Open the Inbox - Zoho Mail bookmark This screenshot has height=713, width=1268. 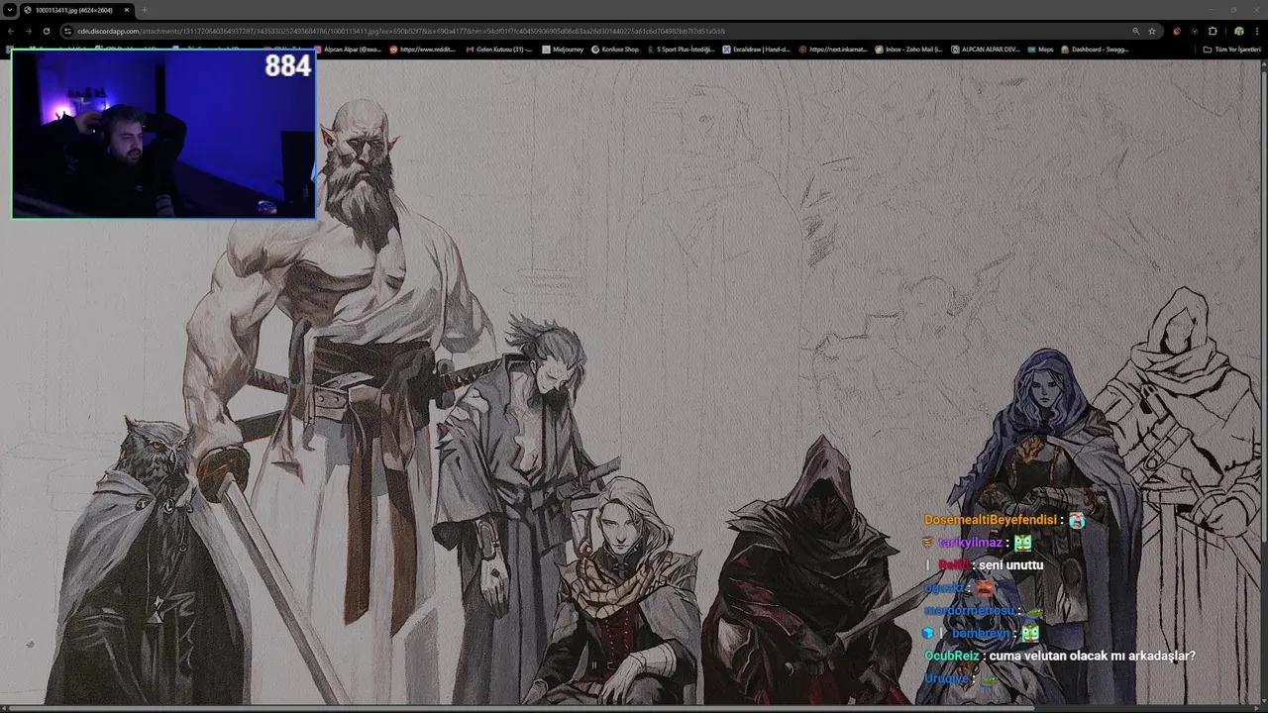[x=909, y=49]
